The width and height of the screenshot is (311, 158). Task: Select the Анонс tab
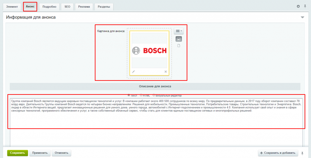30,7
